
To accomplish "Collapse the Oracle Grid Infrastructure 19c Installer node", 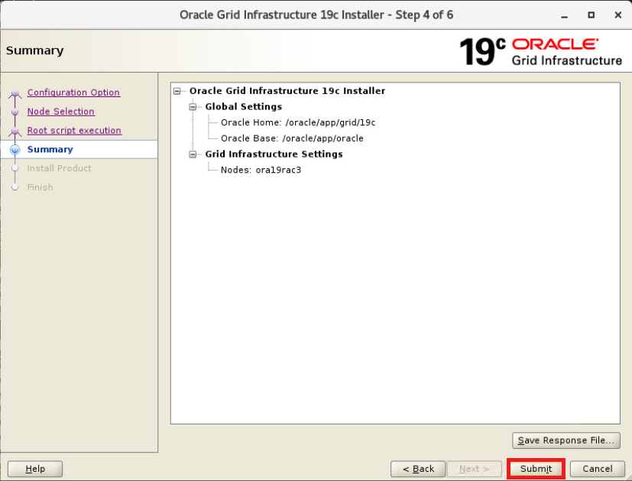I will 177,91.
